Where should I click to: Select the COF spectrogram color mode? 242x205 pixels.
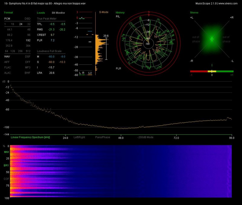6,179
